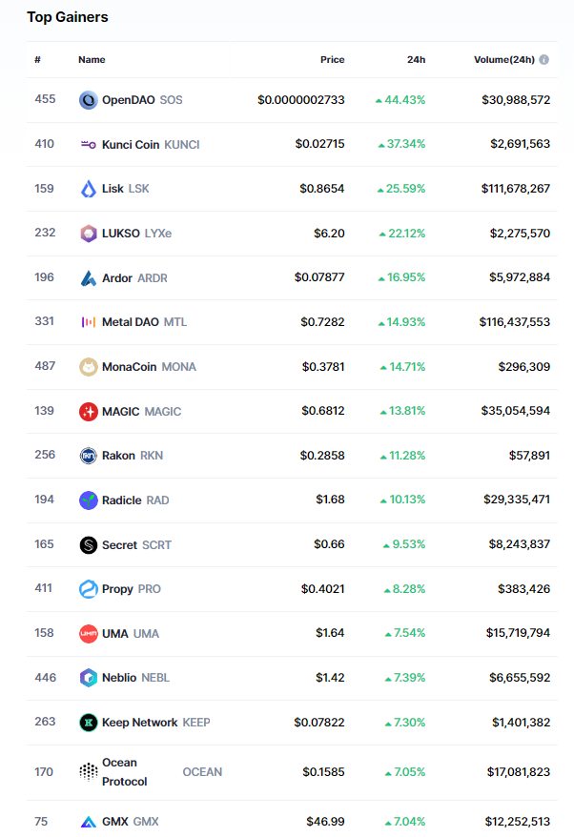The width and height of the screenshot is (574, 837).
Task: Click the Volume(24h) info icon
Action: 543,60
